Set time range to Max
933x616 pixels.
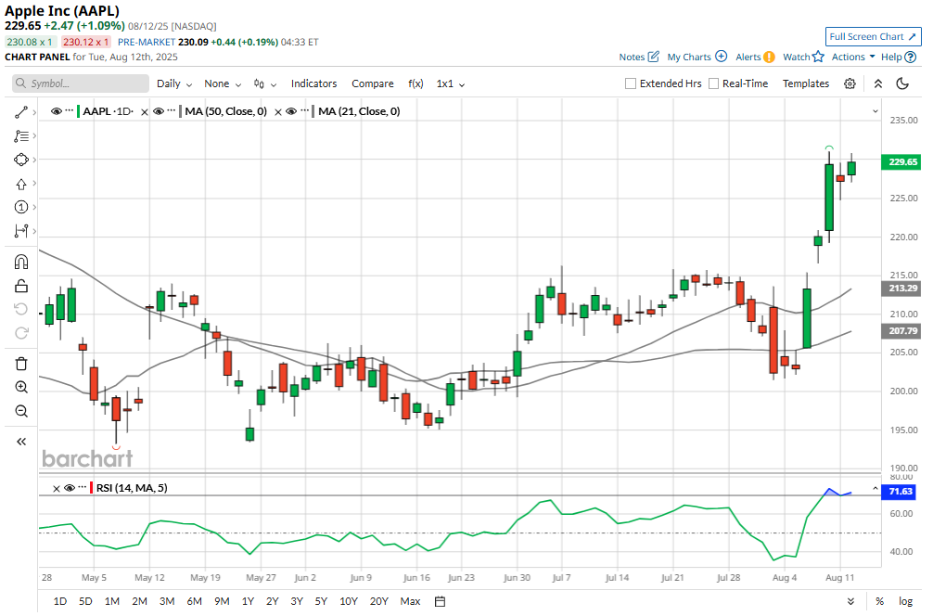(x=410, y=602)
